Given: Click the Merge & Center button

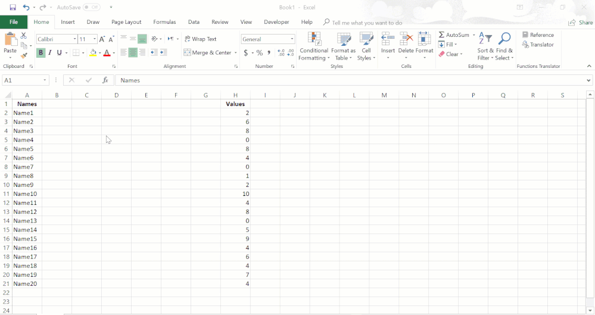Looking at the screenshot, I should pyautogui.click(x=208, y=53).
